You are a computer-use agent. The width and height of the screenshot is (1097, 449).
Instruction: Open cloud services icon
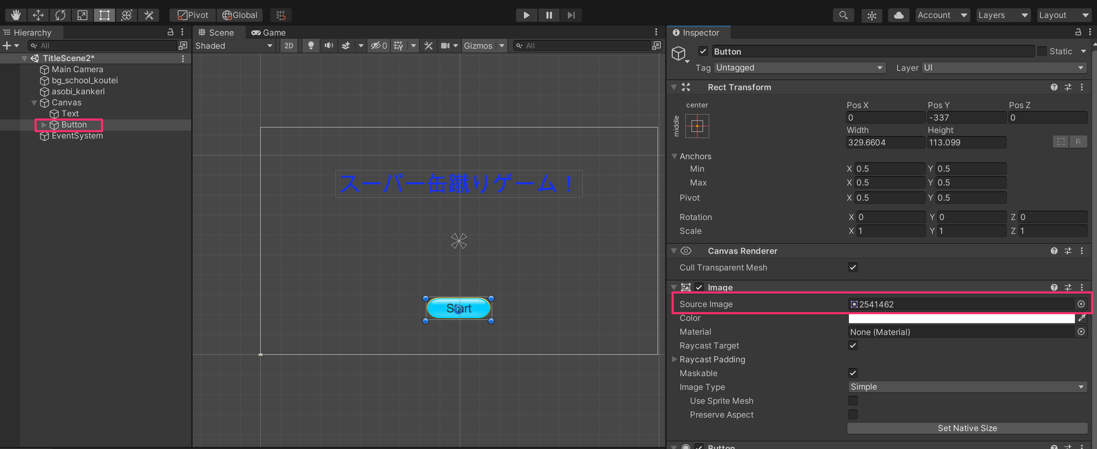[898, 15]
